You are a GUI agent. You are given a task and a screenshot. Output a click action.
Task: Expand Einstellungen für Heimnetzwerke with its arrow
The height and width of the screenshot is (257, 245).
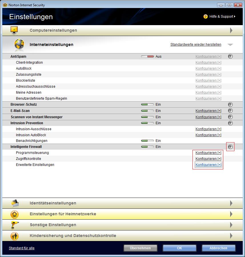coord(231,214)
